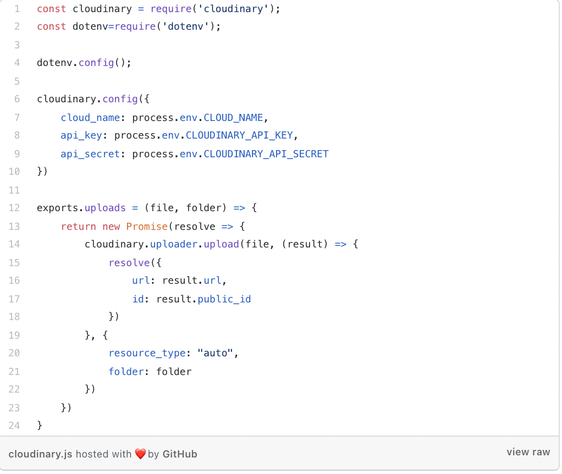Viewport: 562px width, 474px height.
Task: Select line number 8
Action: tap(17, 135)
